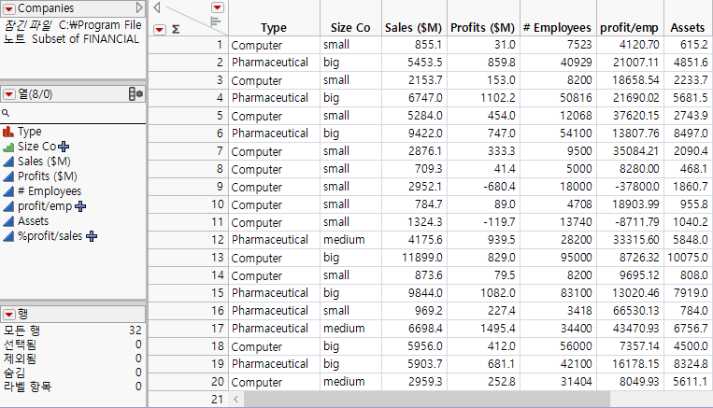Click the column list options gear icon
Viewport: 713px width, 408px height.
click(x=135, y=94)
